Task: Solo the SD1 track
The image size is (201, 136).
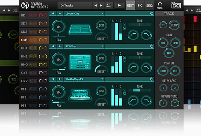Action: tap(35, 24)
